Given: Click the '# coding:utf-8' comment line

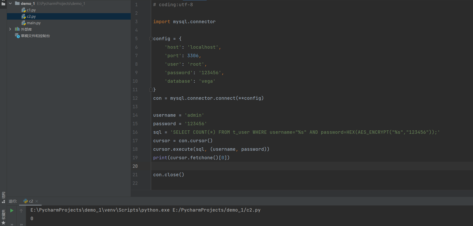Looking at the screenshot, I should (x=173, y=5).
